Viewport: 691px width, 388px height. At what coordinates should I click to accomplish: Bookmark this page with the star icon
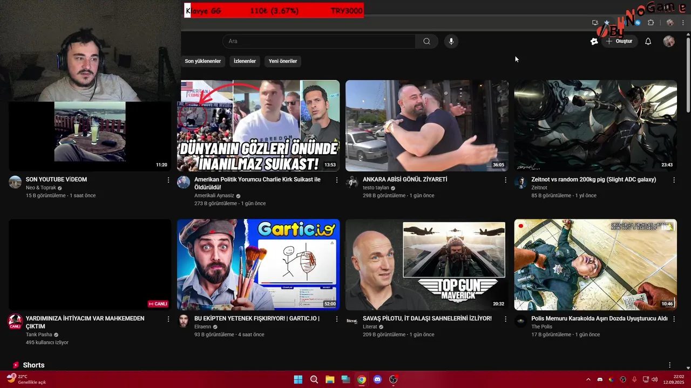point(607,23)
